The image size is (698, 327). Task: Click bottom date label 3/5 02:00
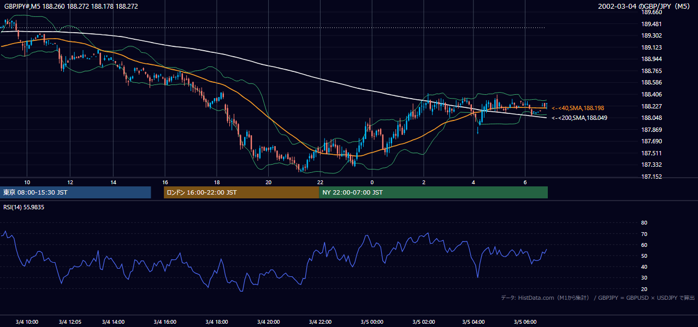(x=424, y=322)
